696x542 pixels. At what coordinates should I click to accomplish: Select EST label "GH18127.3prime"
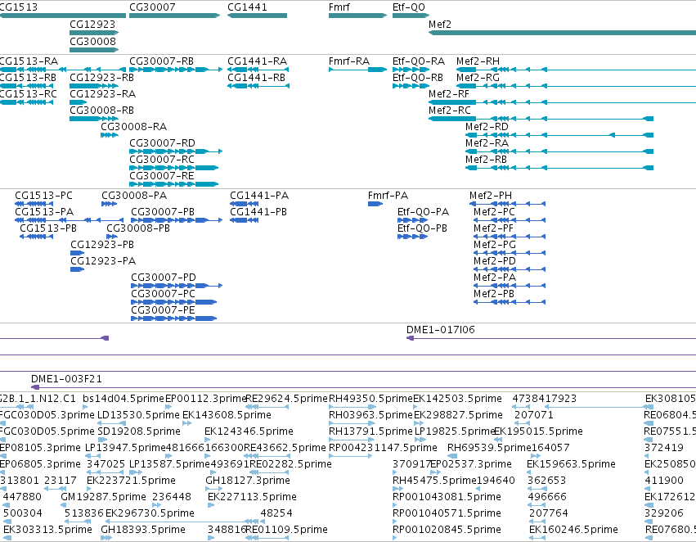point(248,481)
